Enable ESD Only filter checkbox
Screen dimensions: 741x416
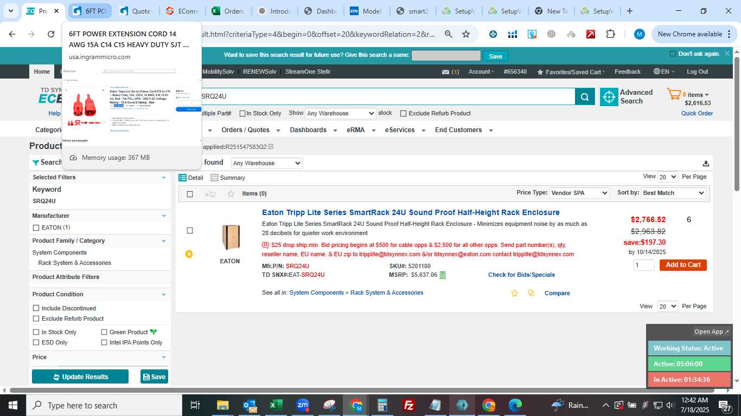pyautogui.click(x=36, y=342)
